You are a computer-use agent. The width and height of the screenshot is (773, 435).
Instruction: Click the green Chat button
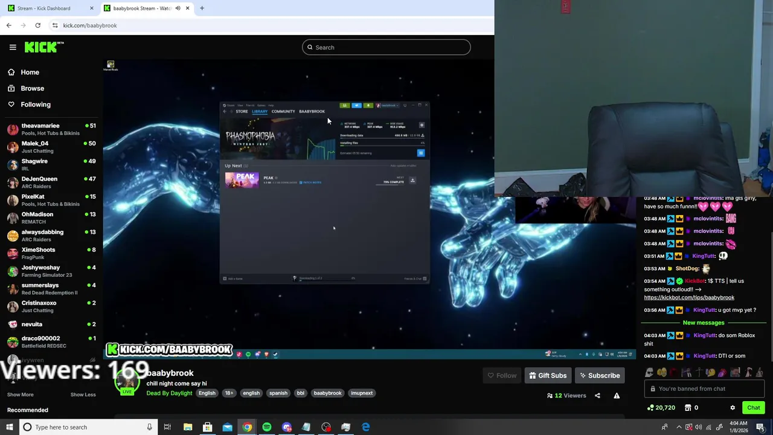pos(753,408)
